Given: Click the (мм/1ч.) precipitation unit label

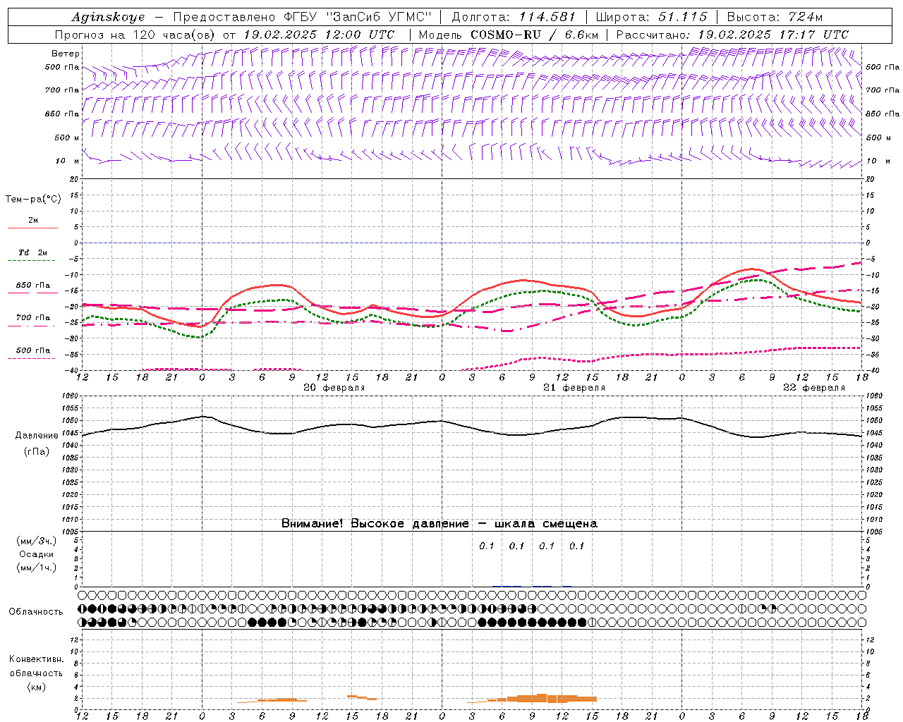Looking at the screenshot, I should 37,568.
